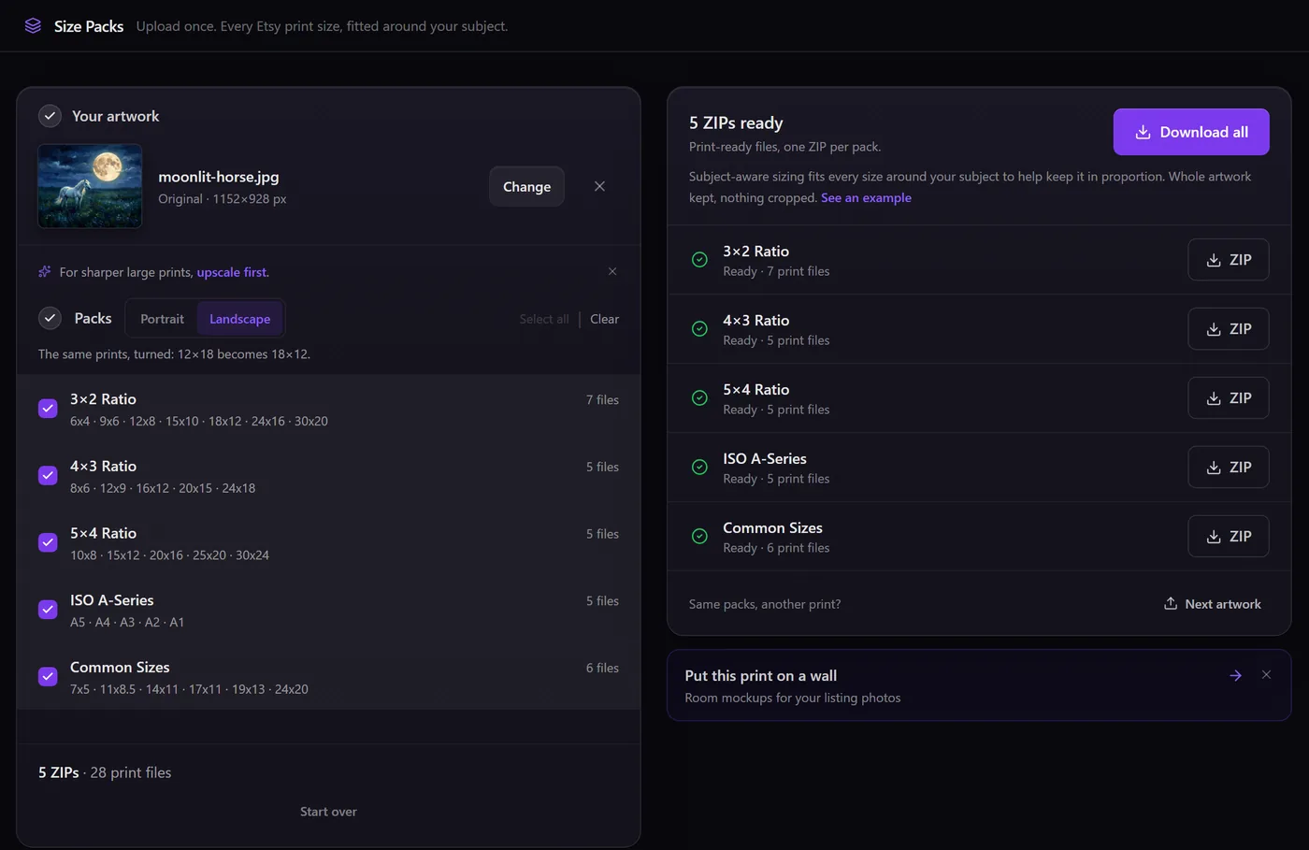Close the Put this print on a wall card
1309x850 pixels.
(1266, 674)
